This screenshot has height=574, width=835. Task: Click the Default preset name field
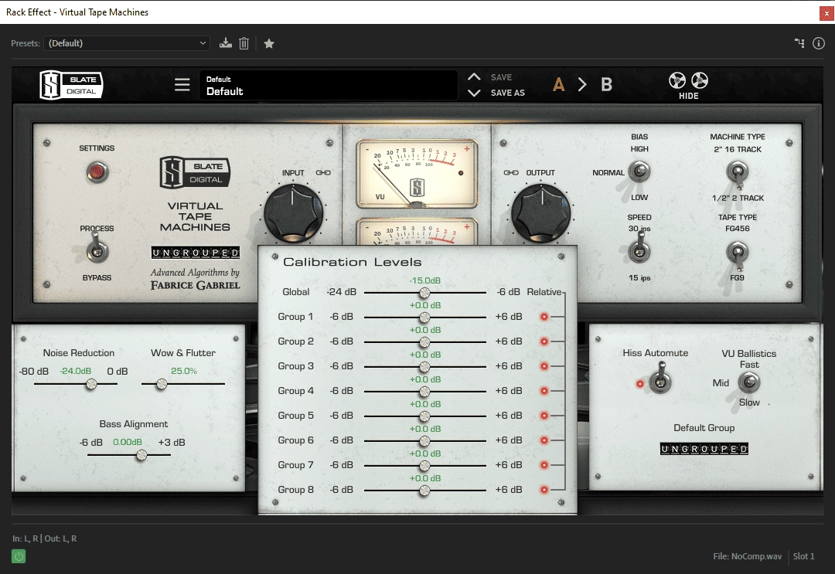[x=329, y=86]
